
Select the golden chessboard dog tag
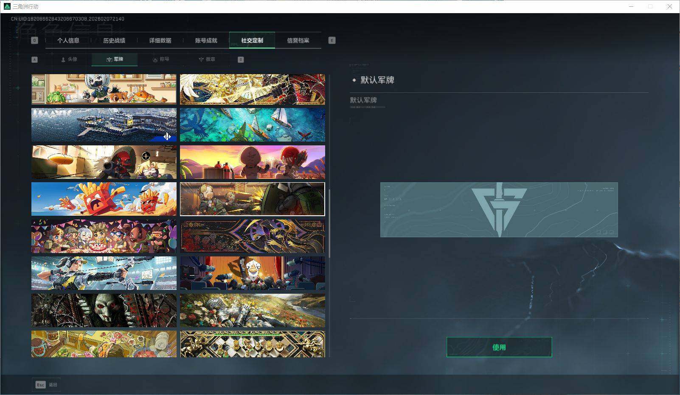(x=253, y=344)
